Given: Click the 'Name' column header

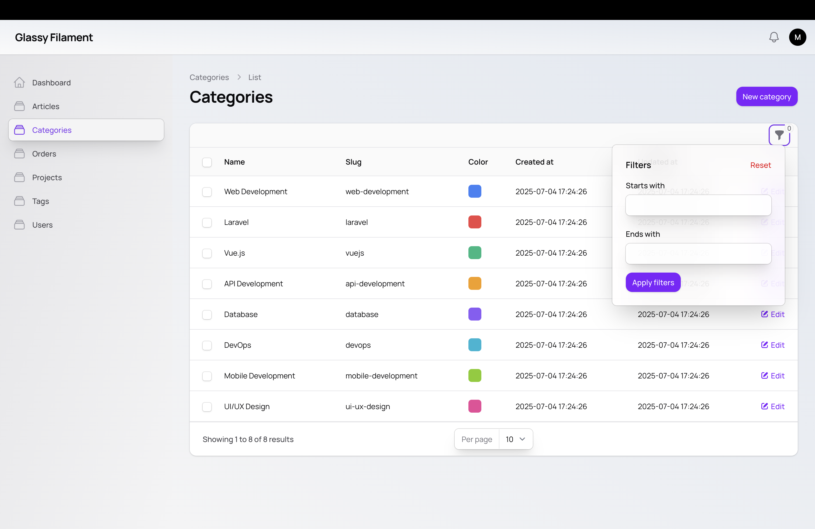Looking at the screenshot, I should [234, 162].
